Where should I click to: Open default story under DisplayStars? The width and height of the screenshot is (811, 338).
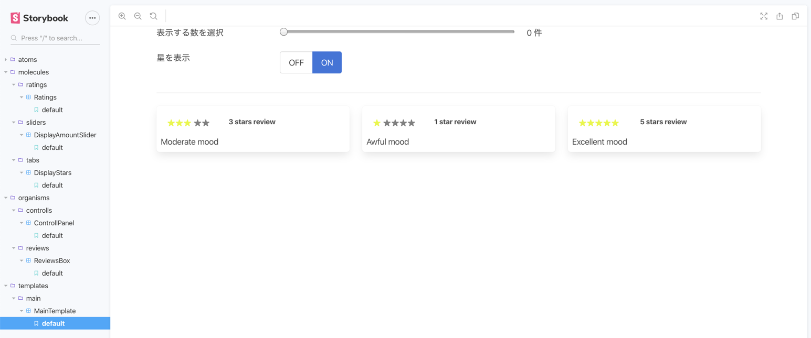point(52,186)
